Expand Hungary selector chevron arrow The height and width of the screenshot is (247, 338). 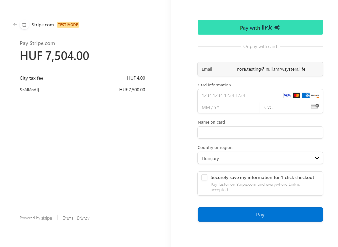click(x=317, y=158)
